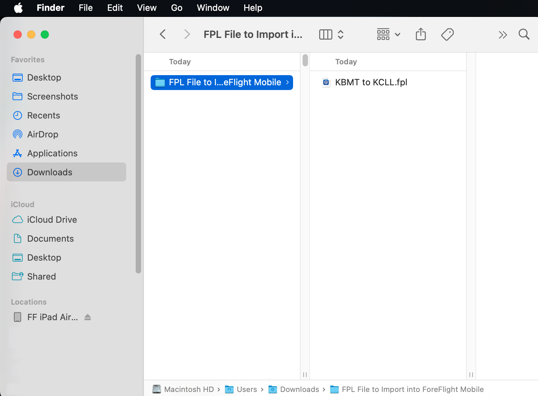Click the Share toolbar icon
538x396 pixels.
421,34
